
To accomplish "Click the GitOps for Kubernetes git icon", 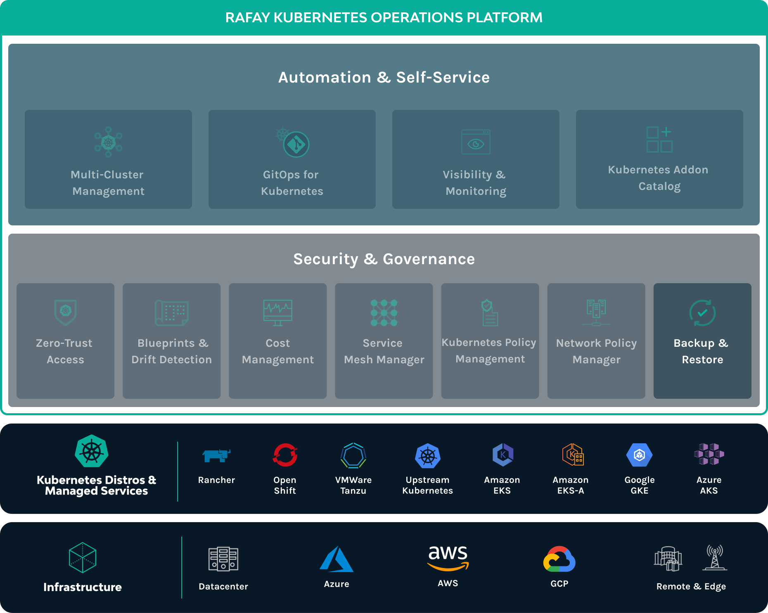I will [293, 142].
